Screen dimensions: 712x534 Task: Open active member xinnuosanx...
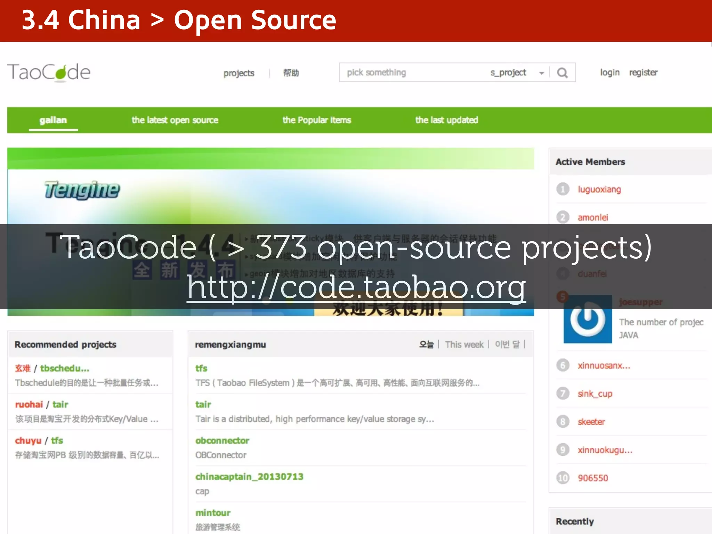point(604,366)
